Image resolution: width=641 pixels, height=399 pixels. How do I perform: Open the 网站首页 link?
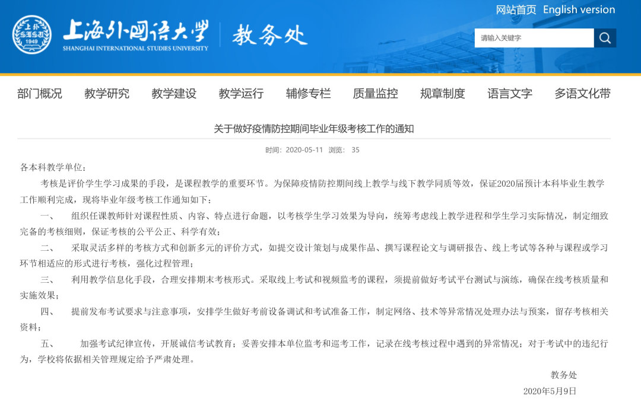516,10
